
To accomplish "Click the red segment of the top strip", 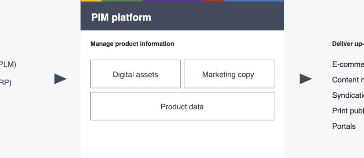I will coord(213,1).
